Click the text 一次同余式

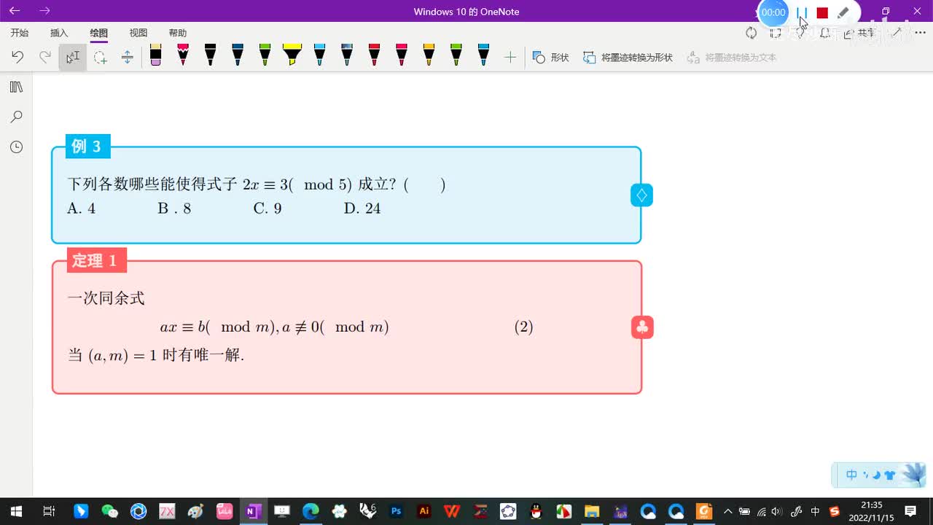106,298
